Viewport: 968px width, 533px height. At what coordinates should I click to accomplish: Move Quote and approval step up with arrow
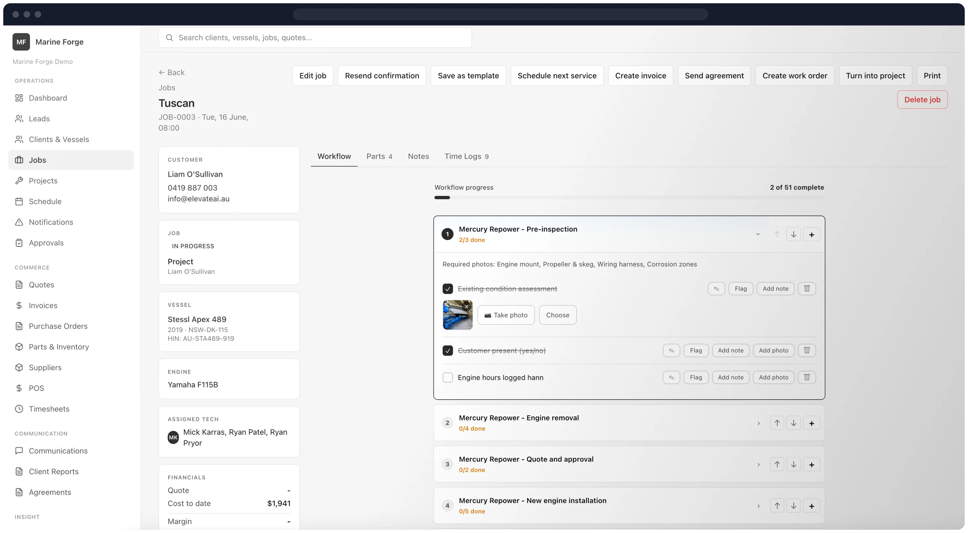pos(777,464)
